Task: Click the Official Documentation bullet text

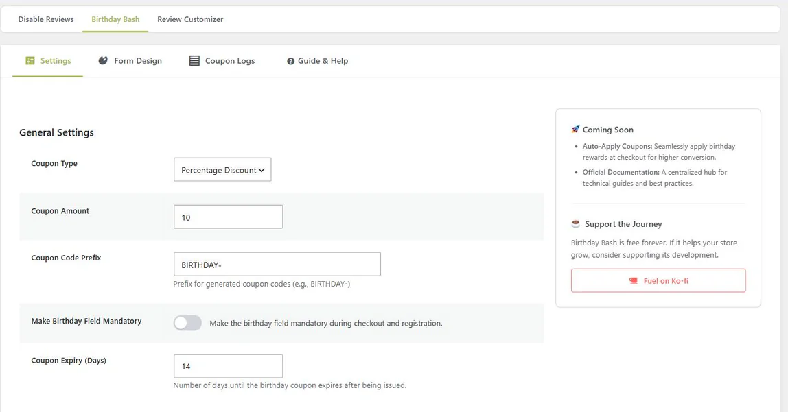Action: pos(655,178)
